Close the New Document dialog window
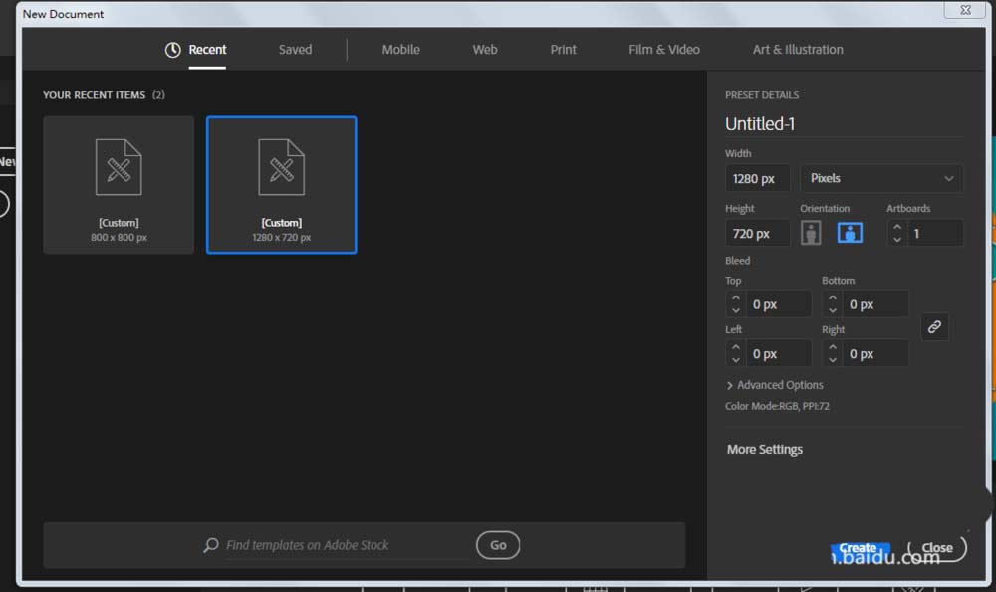This screenshot has width=996, height=592. [965, 10]
